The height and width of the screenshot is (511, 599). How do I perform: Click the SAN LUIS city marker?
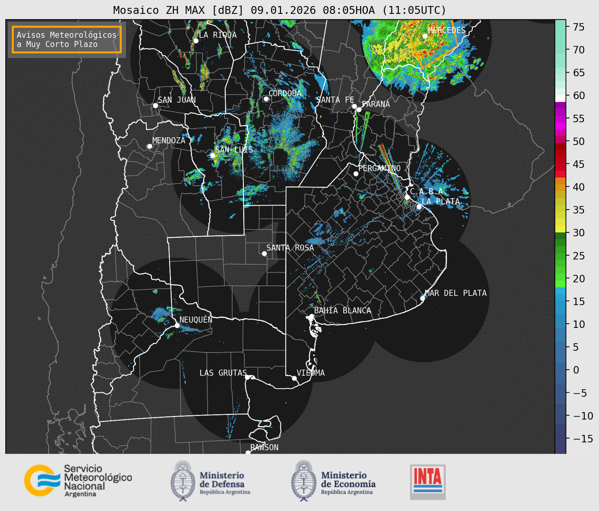click(x=213, y=155)
